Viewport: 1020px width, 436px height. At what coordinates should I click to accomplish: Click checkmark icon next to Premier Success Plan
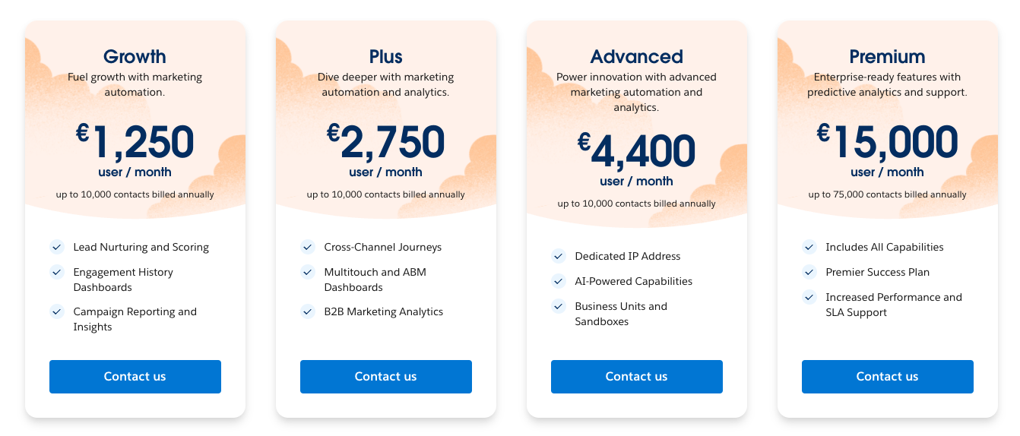pyautogui.click(x=809, y=272)
